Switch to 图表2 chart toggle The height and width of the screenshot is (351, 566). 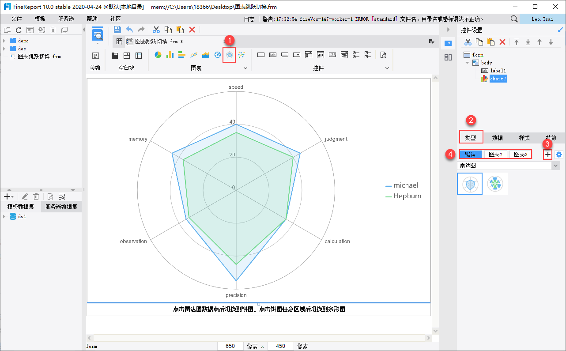[496, 155]
